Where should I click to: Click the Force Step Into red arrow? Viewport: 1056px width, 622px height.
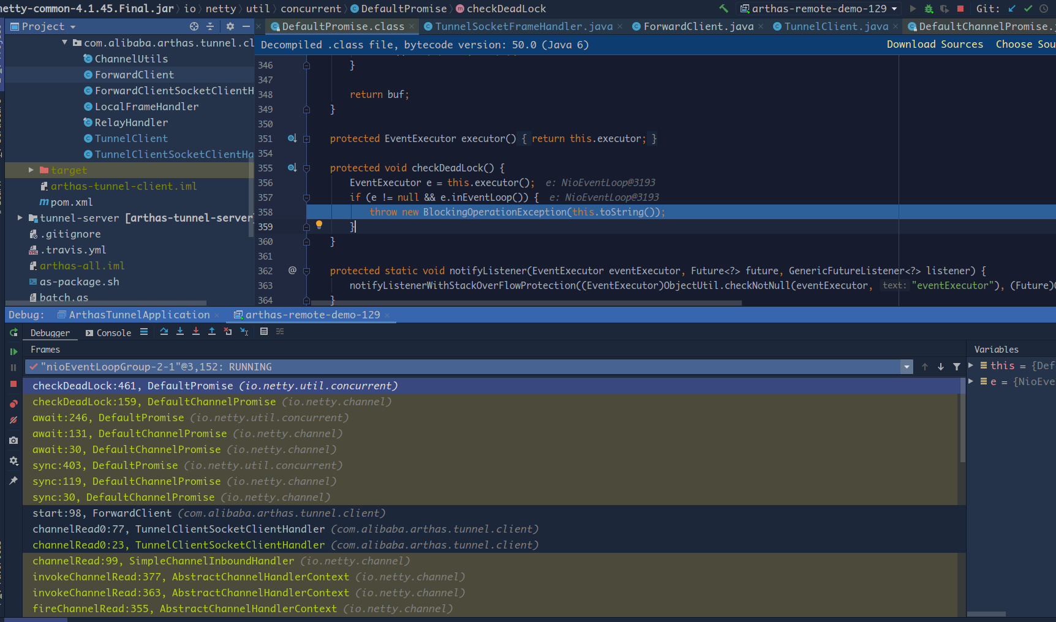[x=196, y=331]
